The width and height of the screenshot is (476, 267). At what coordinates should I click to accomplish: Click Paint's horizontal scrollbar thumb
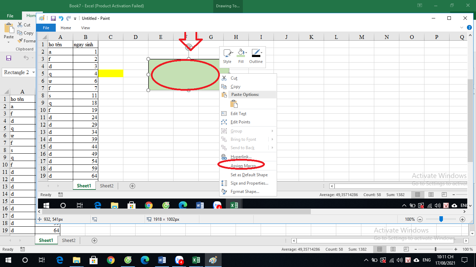click(176, 211)
